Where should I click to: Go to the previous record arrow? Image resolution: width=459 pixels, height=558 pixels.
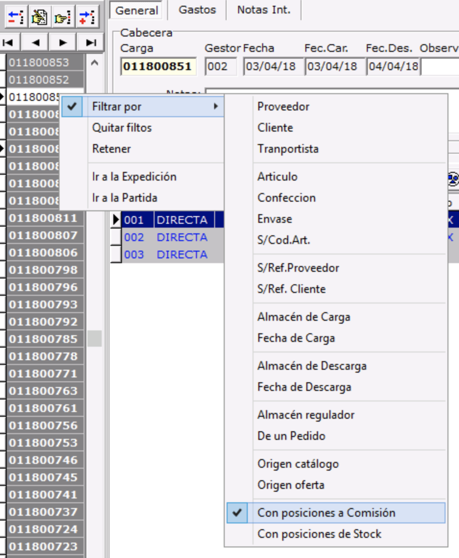35,43
